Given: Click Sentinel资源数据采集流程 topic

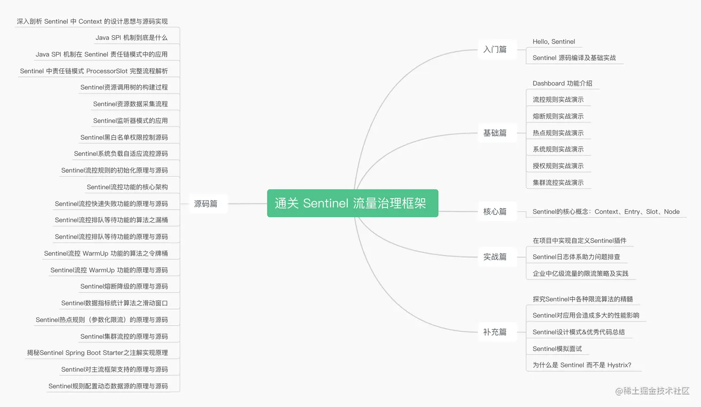Looking at the screenshot, I should (x=131, y=104).
